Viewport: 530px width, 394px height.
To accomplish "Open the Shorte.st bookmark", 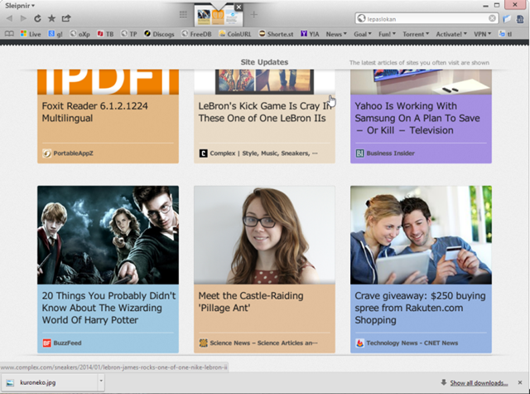I will click(x=276, y=34).
